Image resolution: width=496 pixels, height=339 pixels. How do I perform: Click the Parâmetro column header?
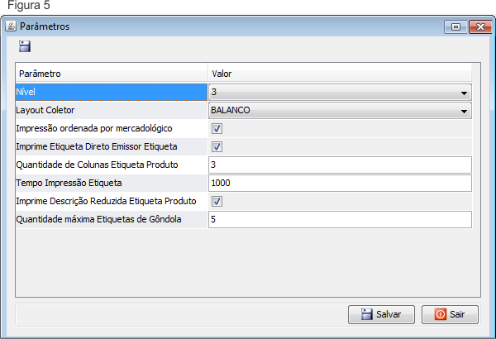(x=111, y=74)
